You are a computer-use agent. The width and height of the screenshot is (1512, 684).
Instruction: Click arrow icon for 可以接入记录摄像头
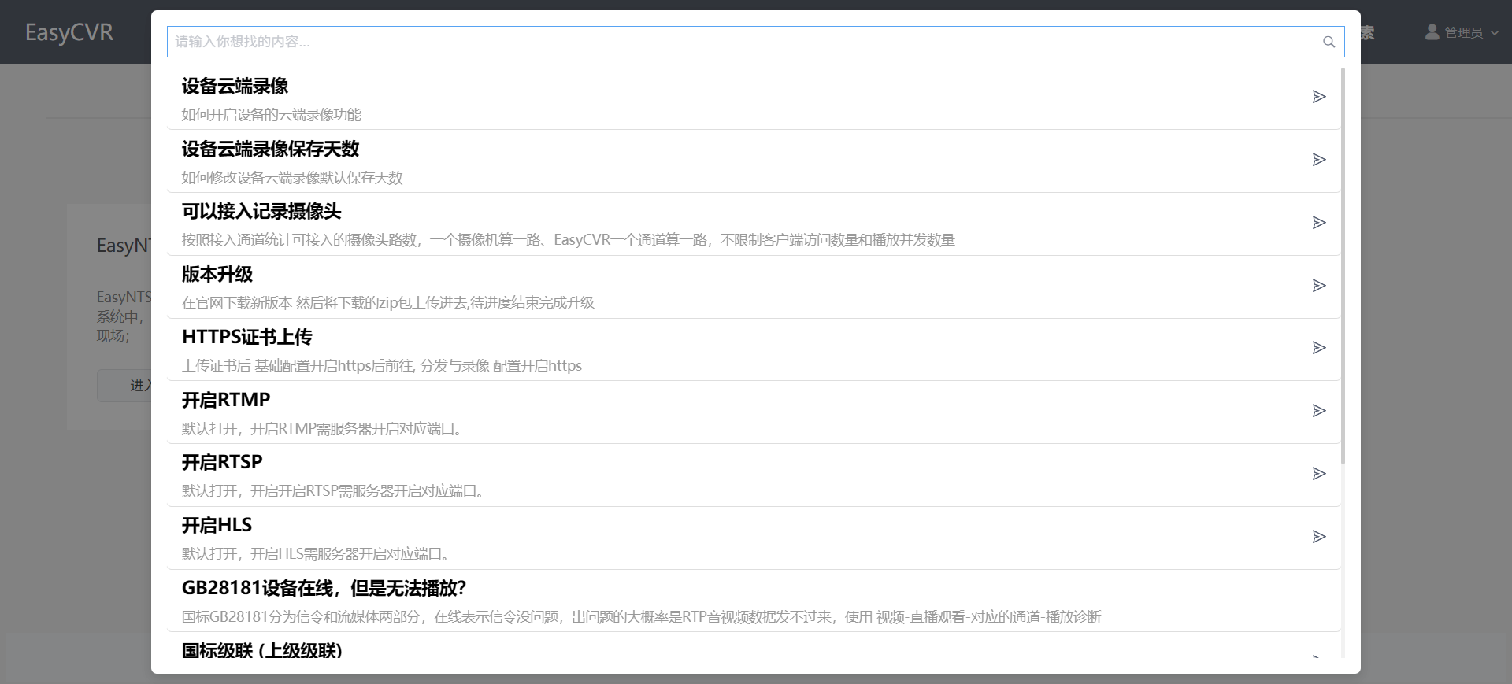[1319, 223]
